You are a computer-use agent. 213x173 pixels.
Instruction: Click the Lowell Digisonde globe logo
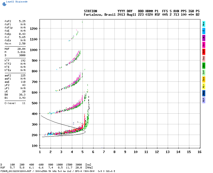click(x=4, y=4)
